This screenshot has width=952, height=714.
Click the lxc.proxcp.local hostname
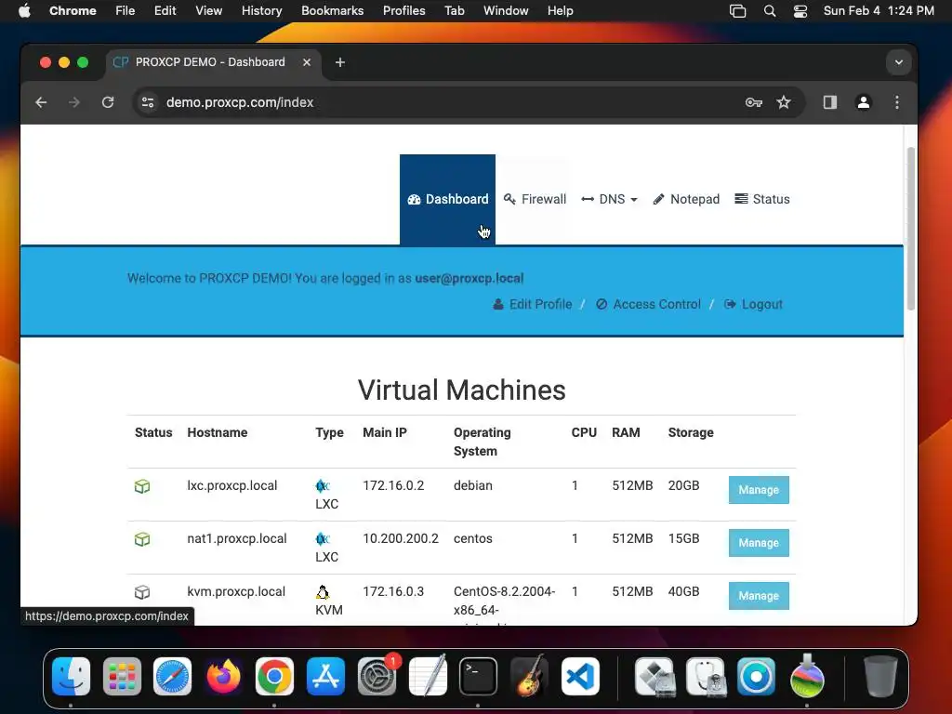tap(231, 485)
